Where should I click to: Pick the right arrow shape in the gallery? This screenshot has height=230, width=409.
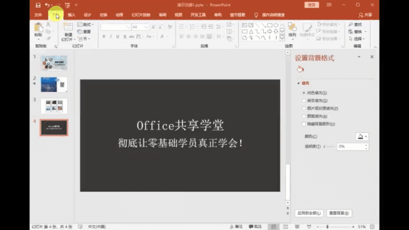coord(269,31)
